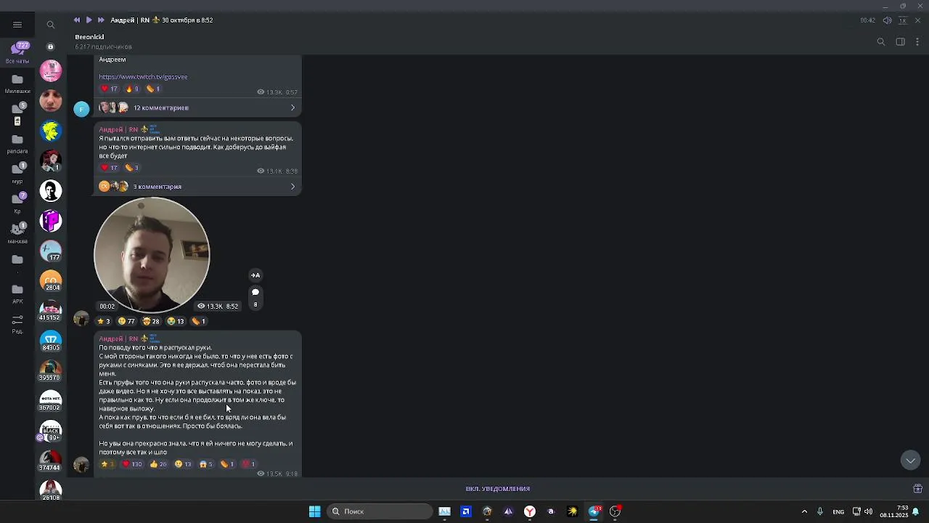Expand '12 комментариев' thread
Image resolution: width=929 pixels, height=523 pixels.
[x=197, y=108]
